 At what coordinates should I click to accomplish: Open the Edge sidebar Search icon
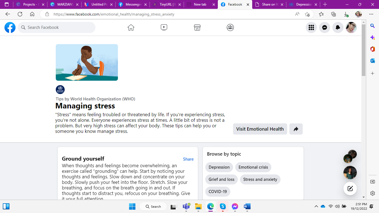[x=373, y=26]
